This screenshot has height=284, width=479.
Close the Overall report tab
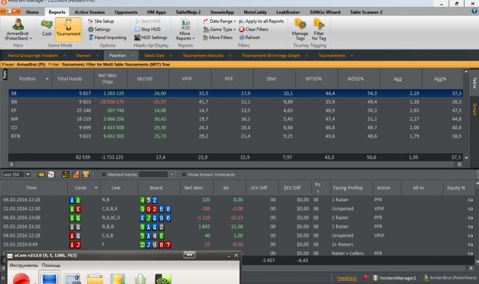97,55
